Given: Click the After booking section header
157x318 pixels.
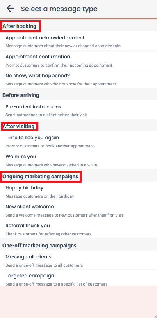Looking at the screenshot, I should click(19, 26).
